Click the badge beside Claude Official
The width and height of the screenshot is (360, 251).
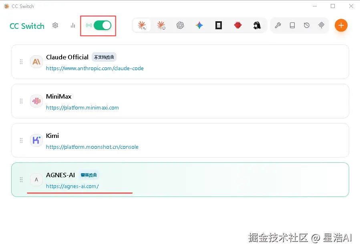104,57
